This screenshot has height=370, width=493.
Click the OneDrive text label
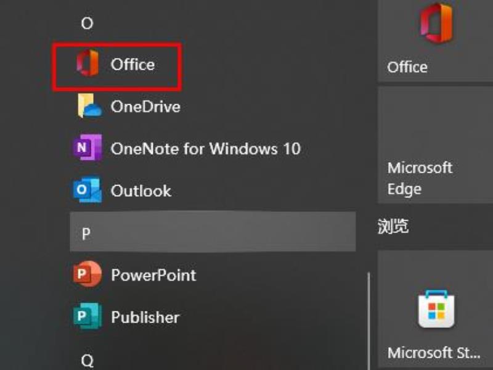(145, 107)
